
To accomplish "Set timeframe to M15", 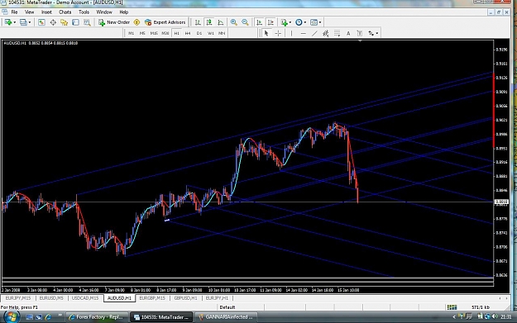I will point(154,33).
